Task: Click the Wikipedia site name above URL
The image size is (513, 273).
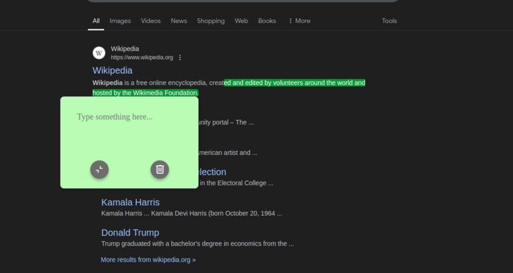Action: [125, 49]
